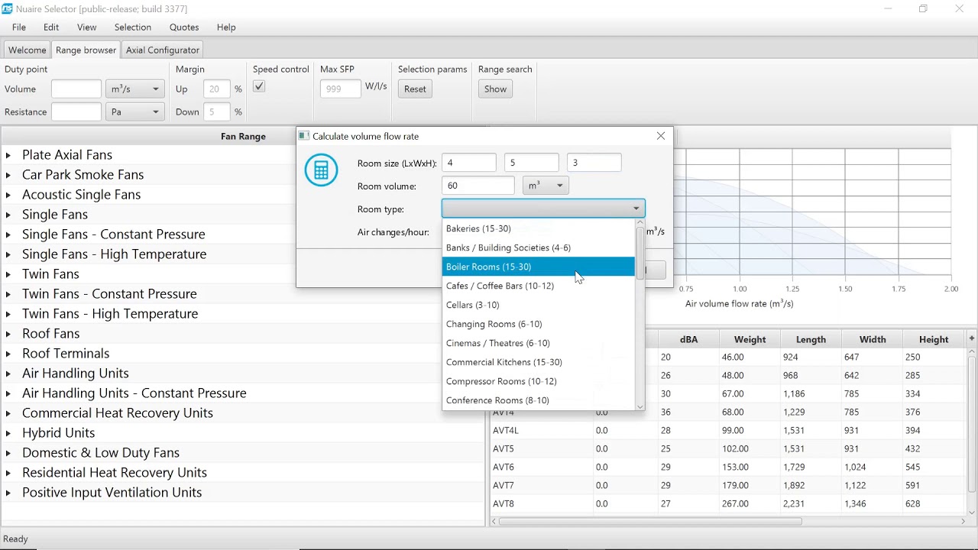978x550 pixels.
Task: Open the Room volume m³ unit dropdown
Action: click(546, 186)
